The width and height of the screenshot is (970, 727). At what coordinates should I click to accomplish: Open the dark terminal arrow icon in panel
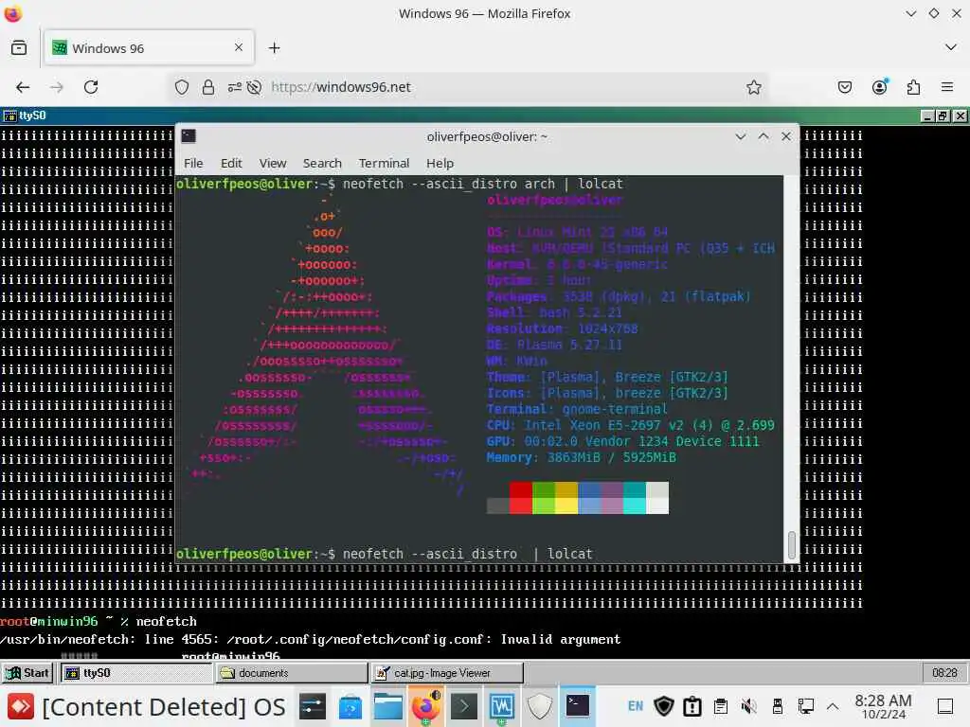[464, 706]
